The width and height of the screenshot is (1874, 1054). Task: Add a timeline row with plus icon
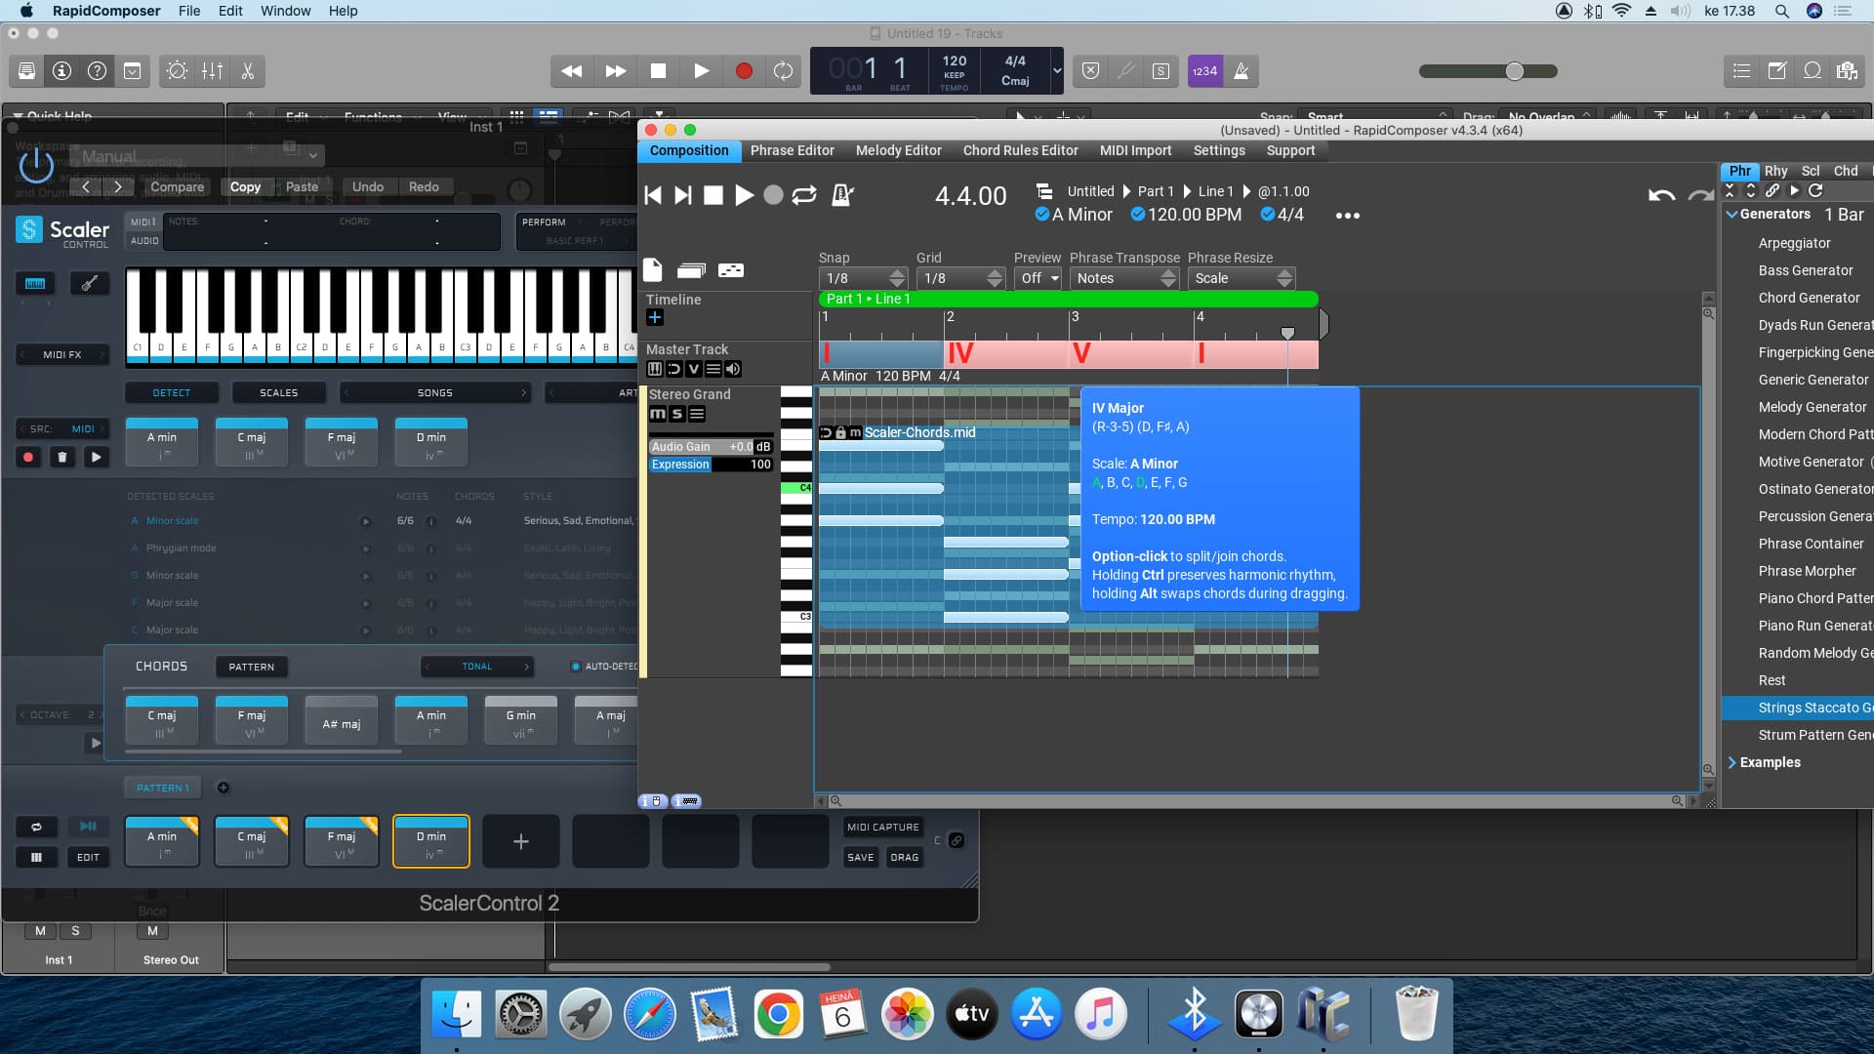[x=655, y=317]
